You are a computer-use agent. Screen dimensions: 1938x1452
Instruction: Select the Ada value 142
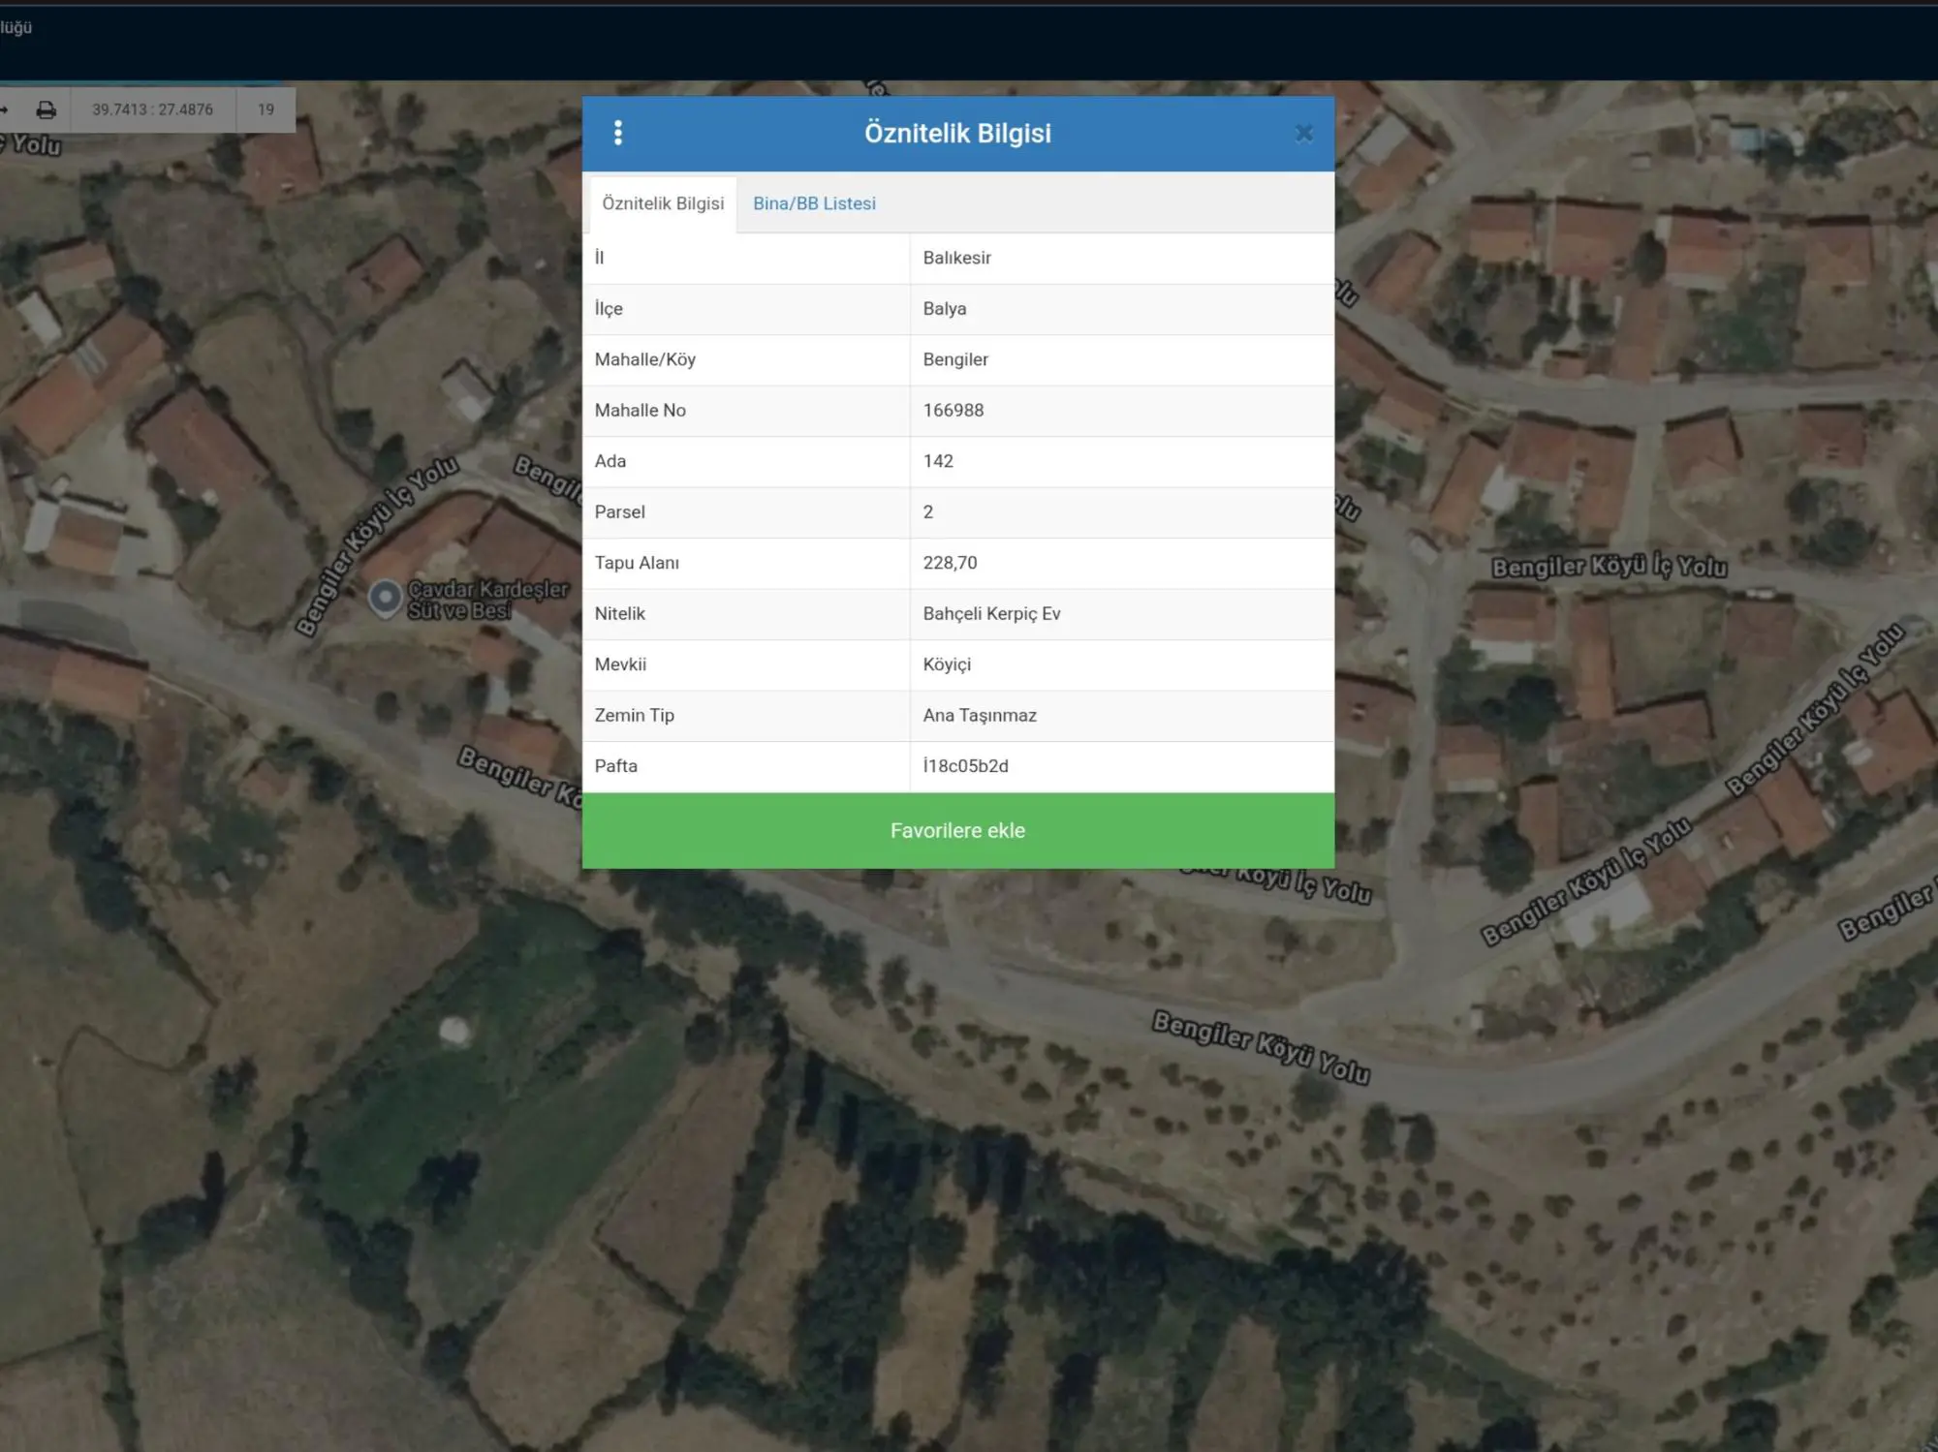click(x=1122, y=461)
